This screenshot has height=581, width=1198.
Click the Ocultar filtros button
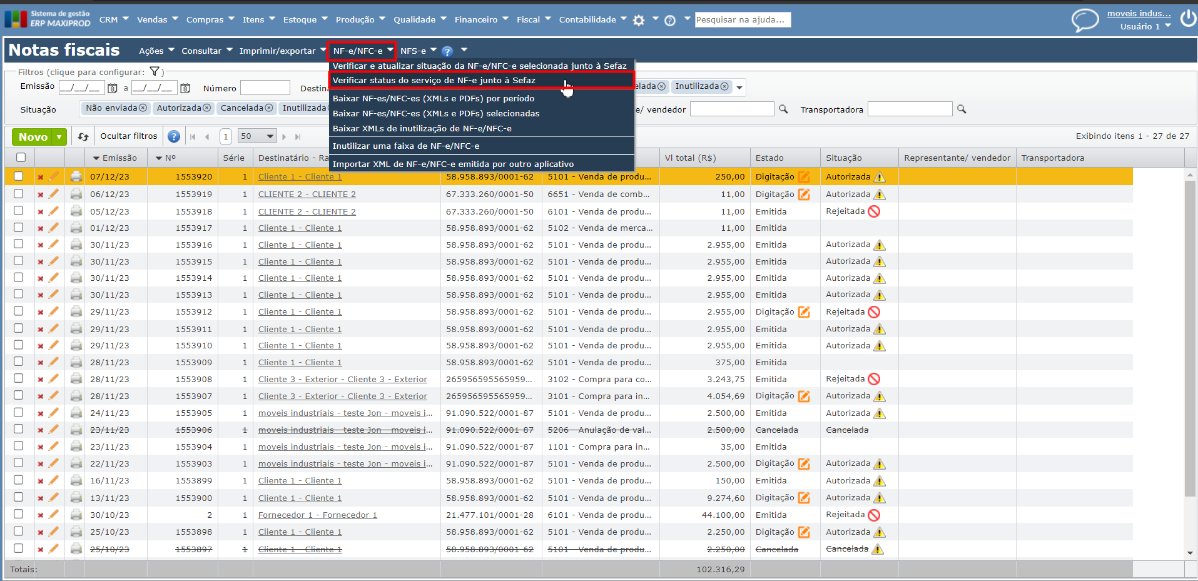(x=129, y=136)
